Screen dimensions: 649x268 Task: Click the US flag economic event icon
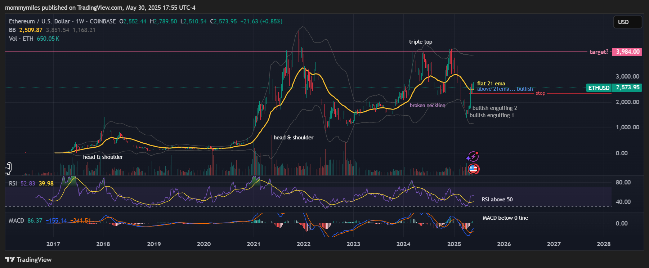coord(473,169)
